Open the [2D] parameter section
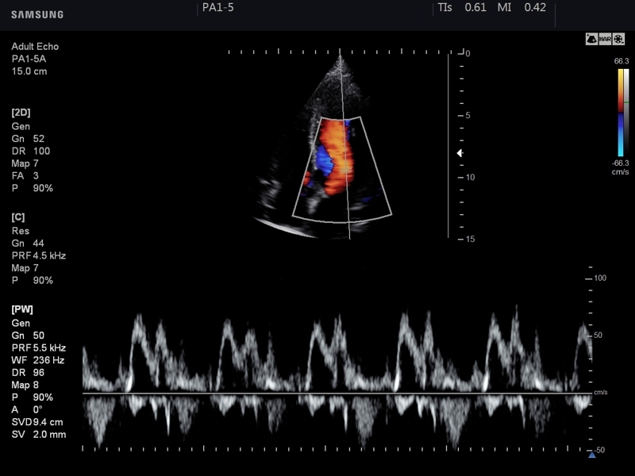This screenshot has height=476, width=635. pos(21,113)
